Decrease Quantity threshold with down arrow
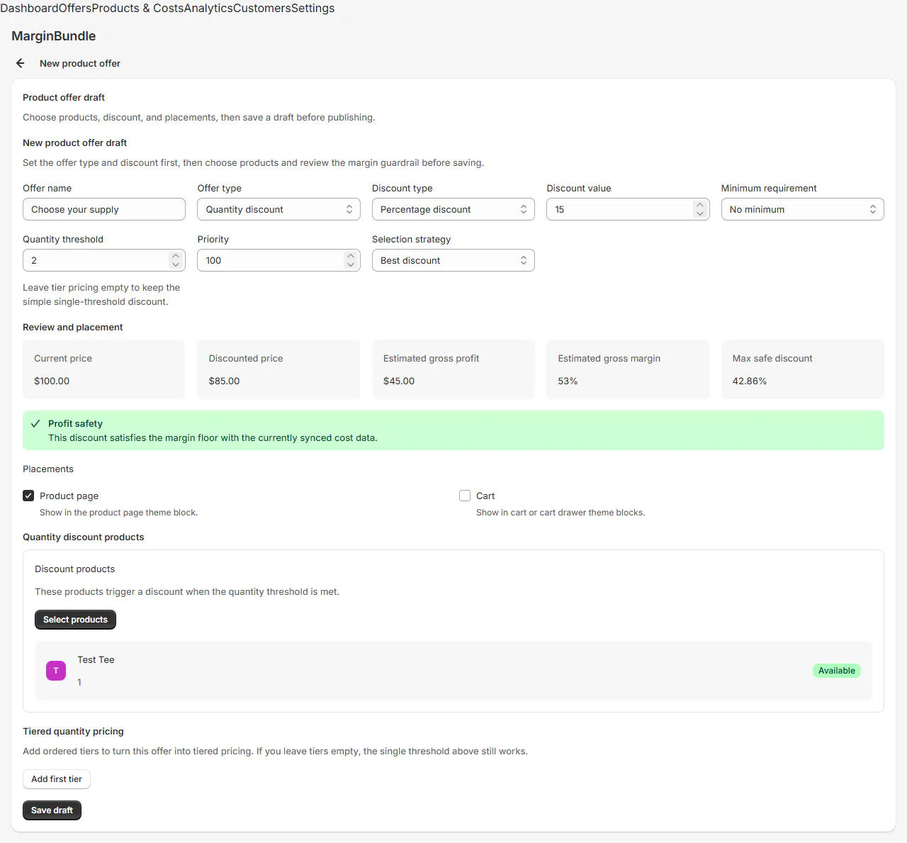 tap(176, 264)
